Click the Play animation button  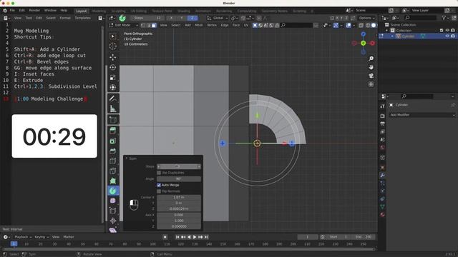pos(195,237)
